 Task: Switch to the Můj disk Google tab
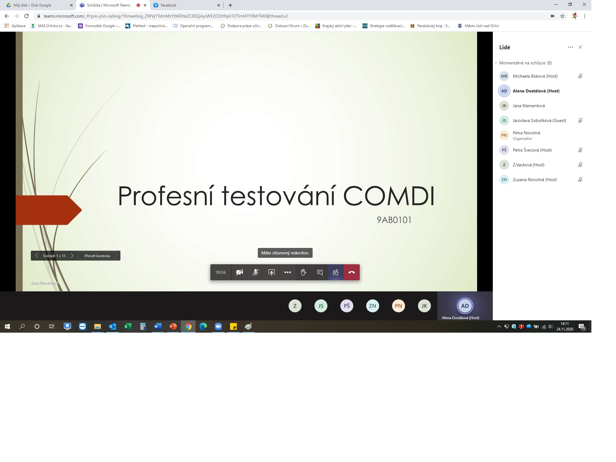(x=32, y=5)
